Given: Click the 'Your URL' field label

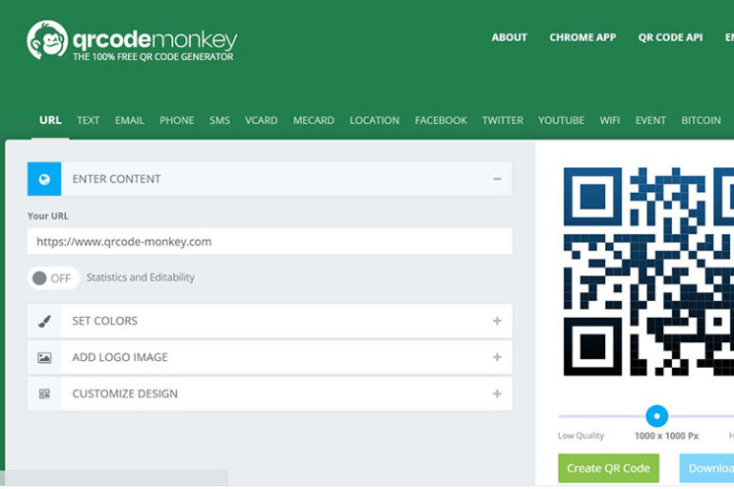Looking at the screenshot, I should coord(48,216).
